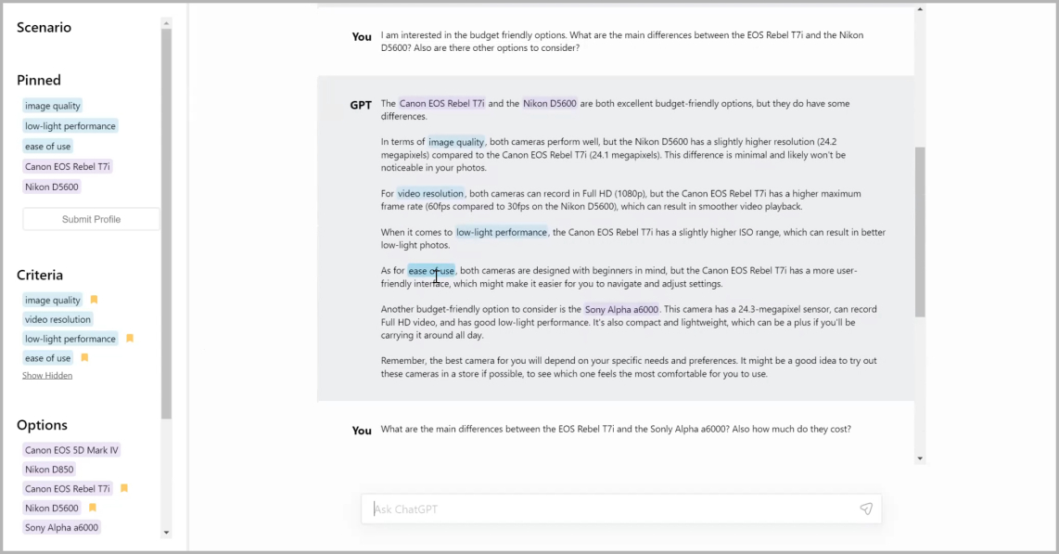Open the Show Hidden link under Criteria
This screenshot has width=1059, height=554.
(x=47, y=376)
